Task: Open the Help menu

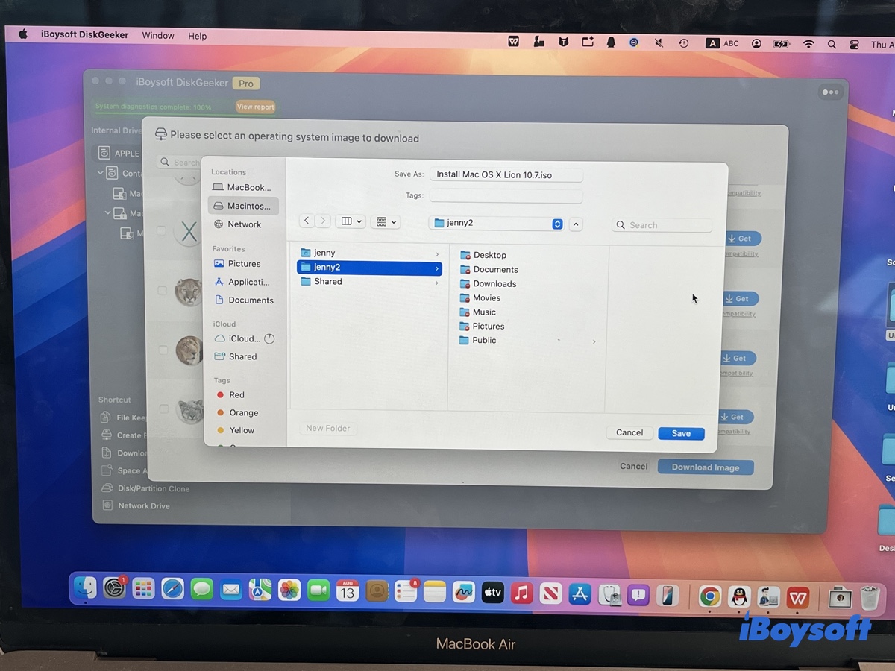Action: point(198,36)
